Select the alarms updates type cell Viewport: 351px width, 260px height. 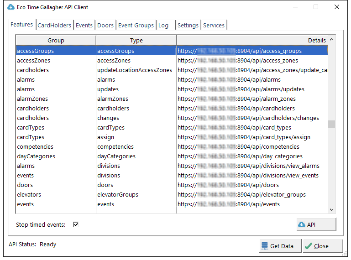pos(136,89)
